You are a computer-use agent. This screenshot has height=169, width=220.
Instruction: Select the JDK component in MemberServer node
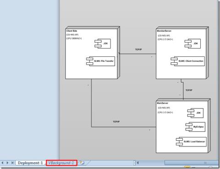click(192, 44)
